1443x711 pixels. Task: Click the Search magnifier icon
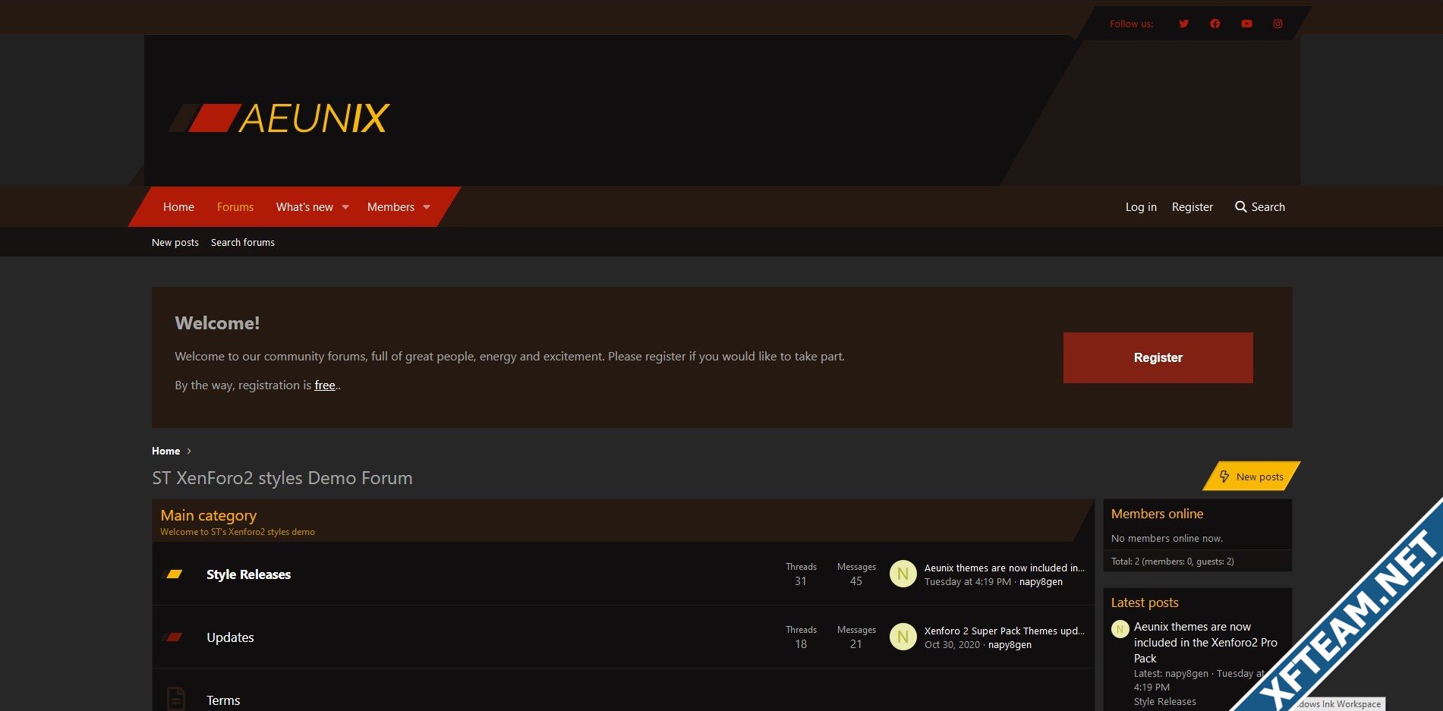tap(1241, 207)
